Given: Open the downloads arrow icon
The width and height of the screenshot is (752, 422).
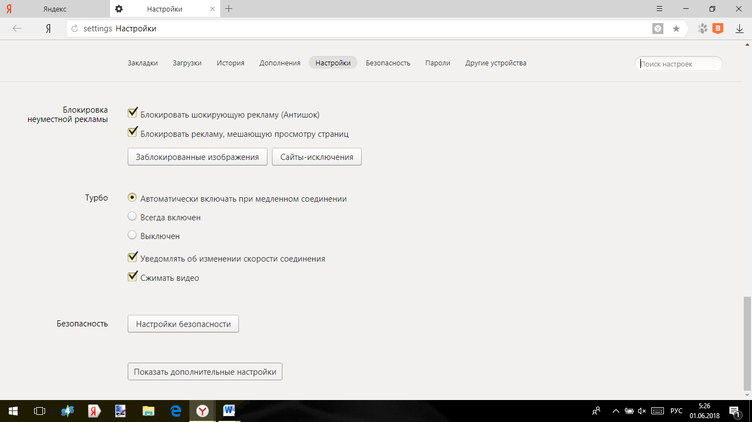Looking at the screenshot, I should [739, 29].
